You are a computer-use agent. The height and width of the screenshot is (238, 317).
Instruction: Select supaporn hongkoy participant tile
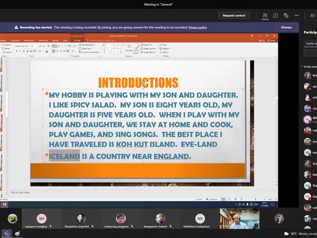[42, 219]
